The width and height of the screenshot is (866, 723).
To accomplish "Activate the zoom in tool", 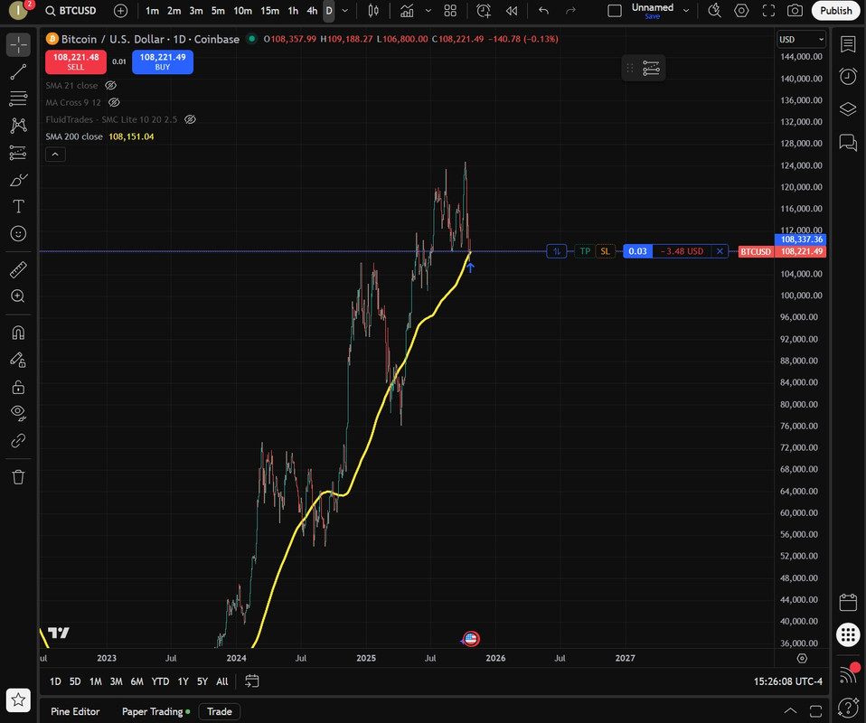I will click(x=18, y=296).
